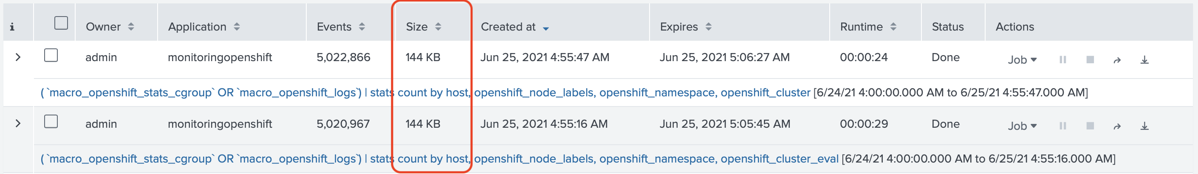1198x174 pixels.
Task: Open the Job dropdown for first row
Action: 1022,60
